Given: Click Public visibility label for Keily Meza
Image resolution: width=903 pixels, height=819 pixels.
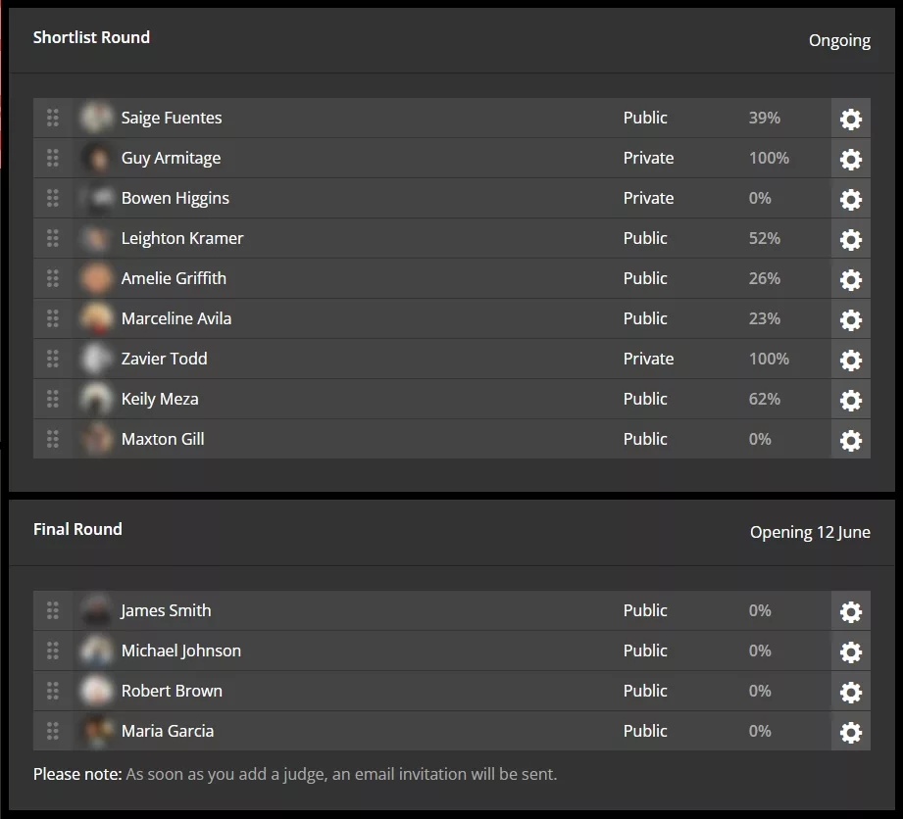Looking at the screenshot, I should point(645,399).
